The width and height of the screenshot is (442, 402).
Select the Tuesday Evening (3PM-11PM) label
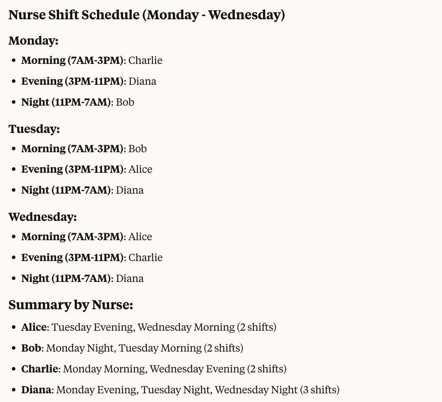(x=72, y=169)
